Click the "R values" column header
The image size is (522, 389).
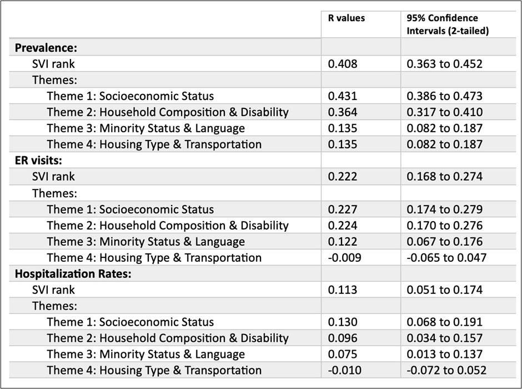[347, 18]
